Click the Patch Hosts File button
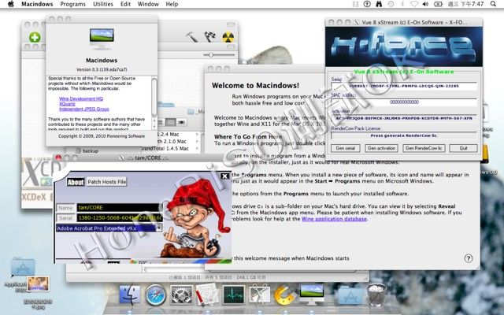Image resolution: width=504 pixels, height=315 pixels. pos(106,181)
